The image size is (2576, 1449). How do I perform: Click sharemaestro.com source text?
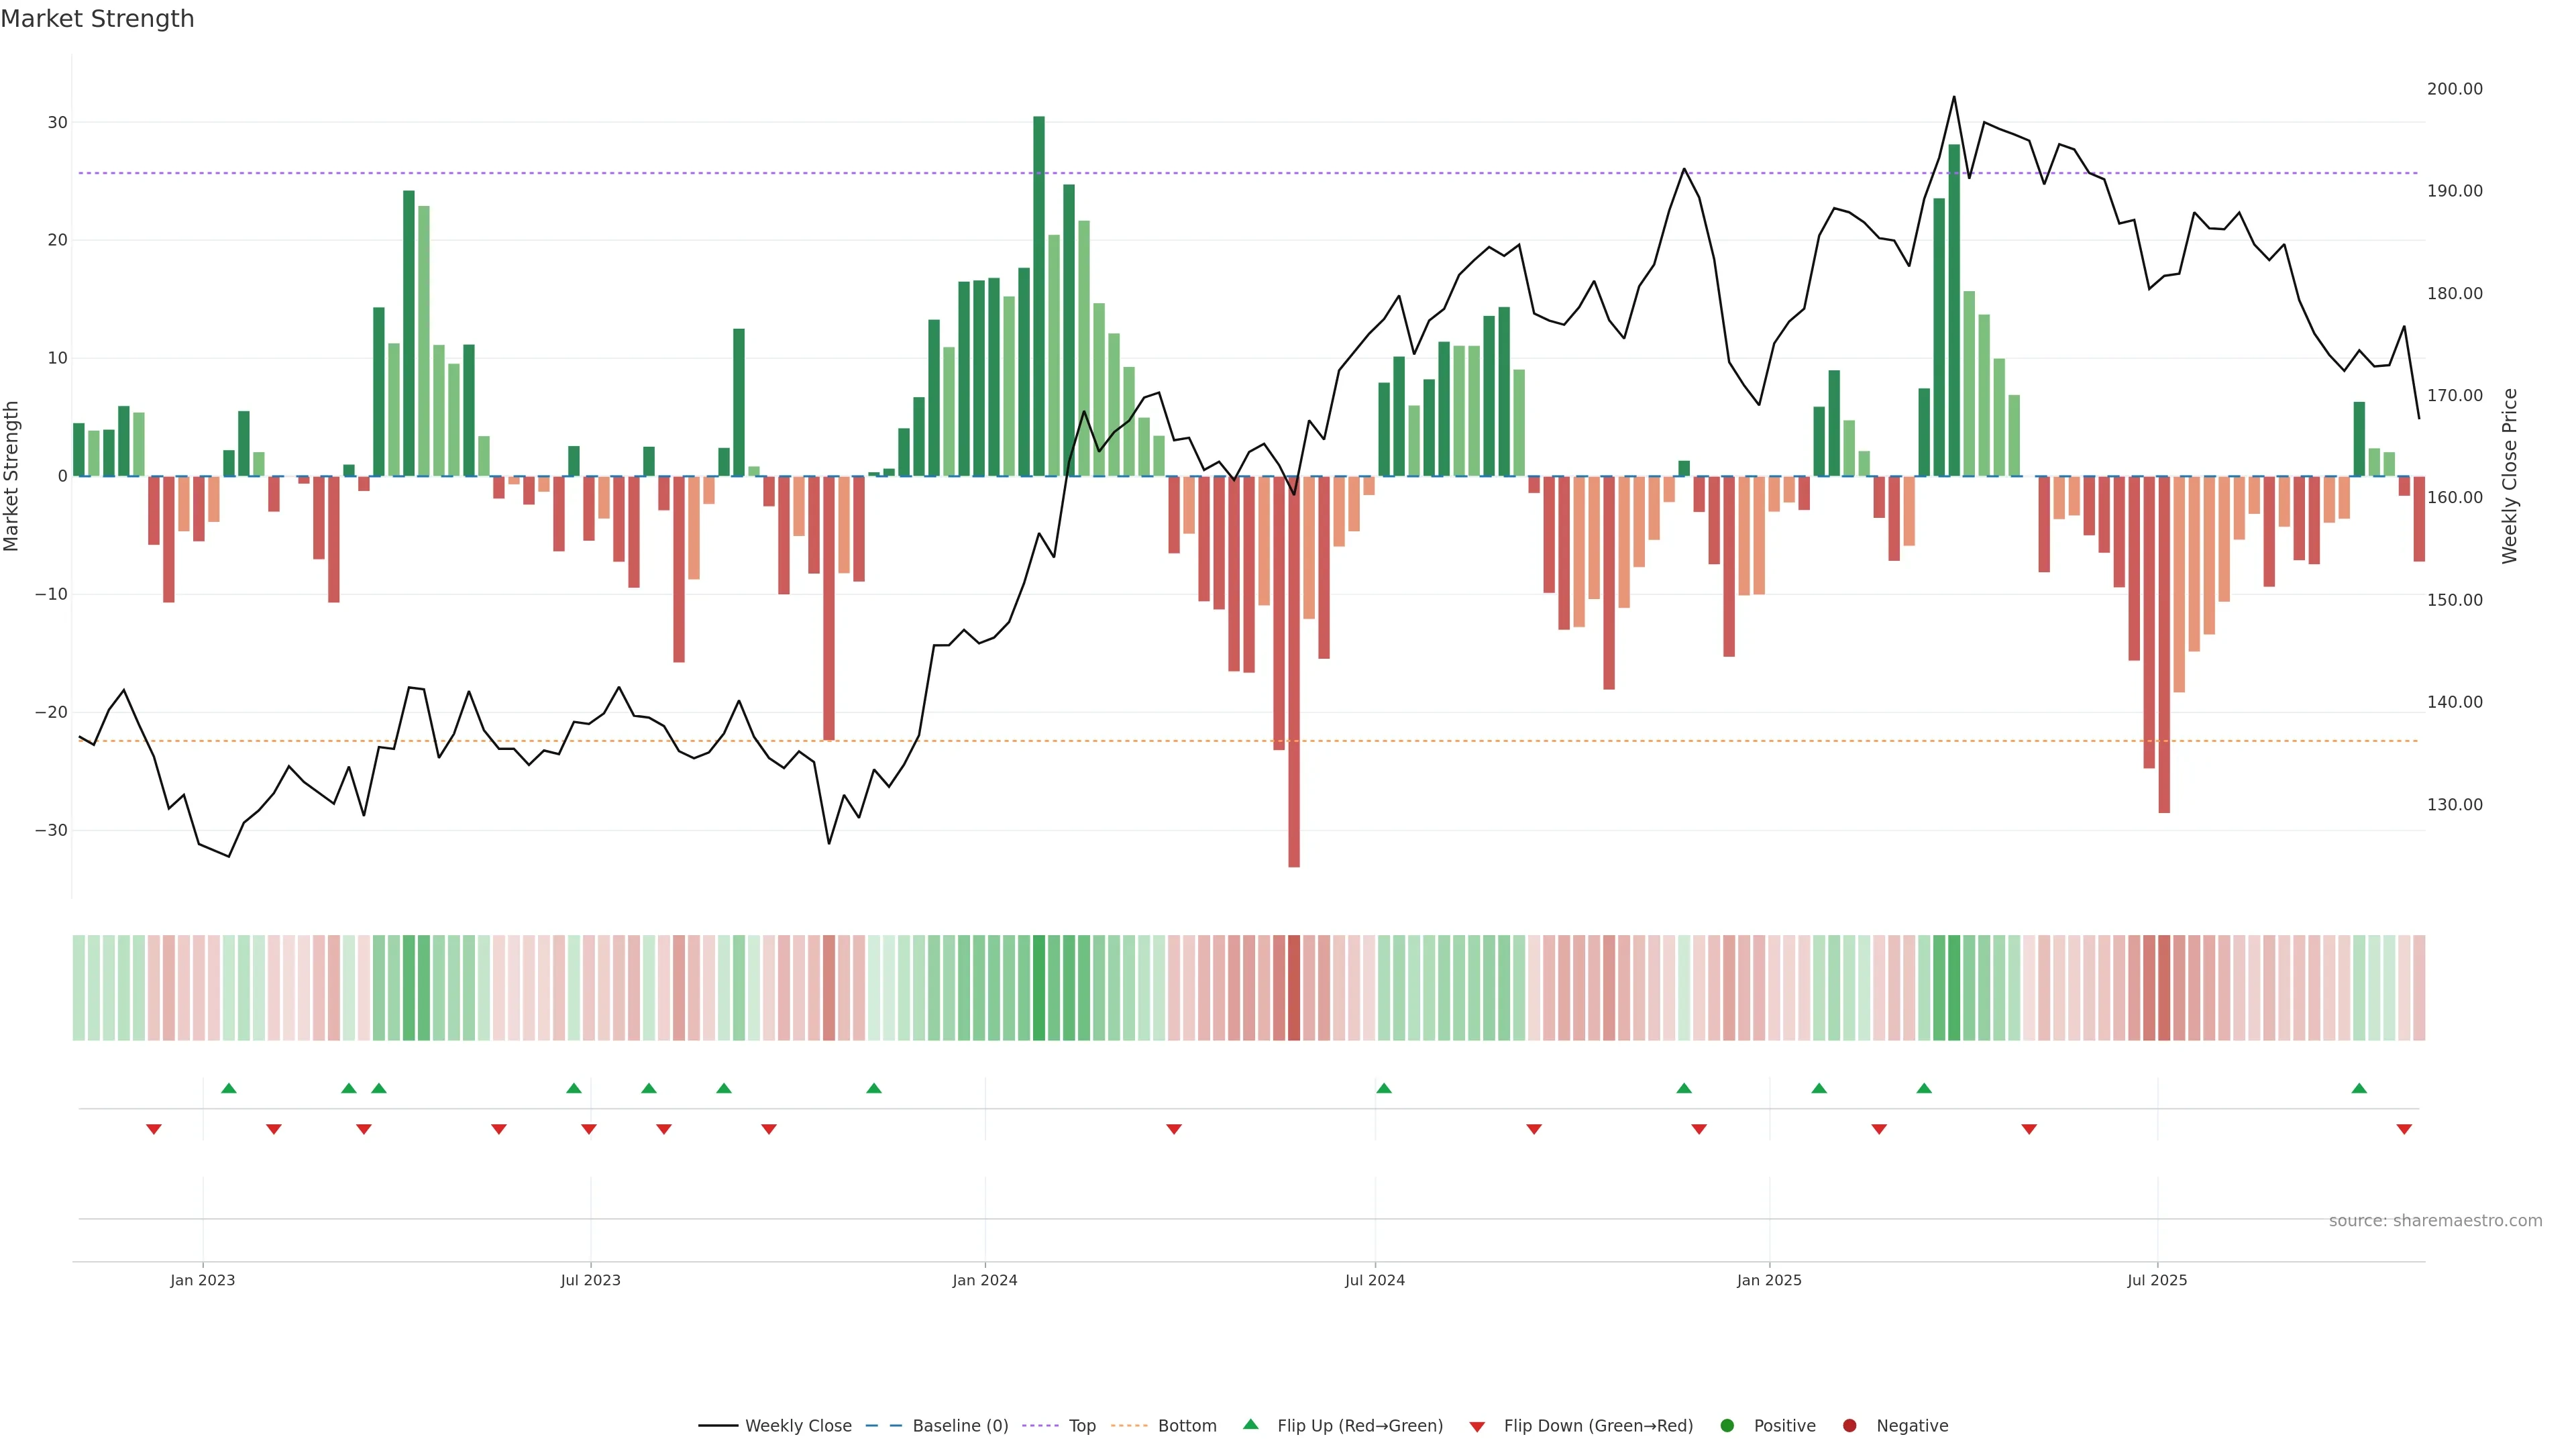click(x=2435, y=1220)
